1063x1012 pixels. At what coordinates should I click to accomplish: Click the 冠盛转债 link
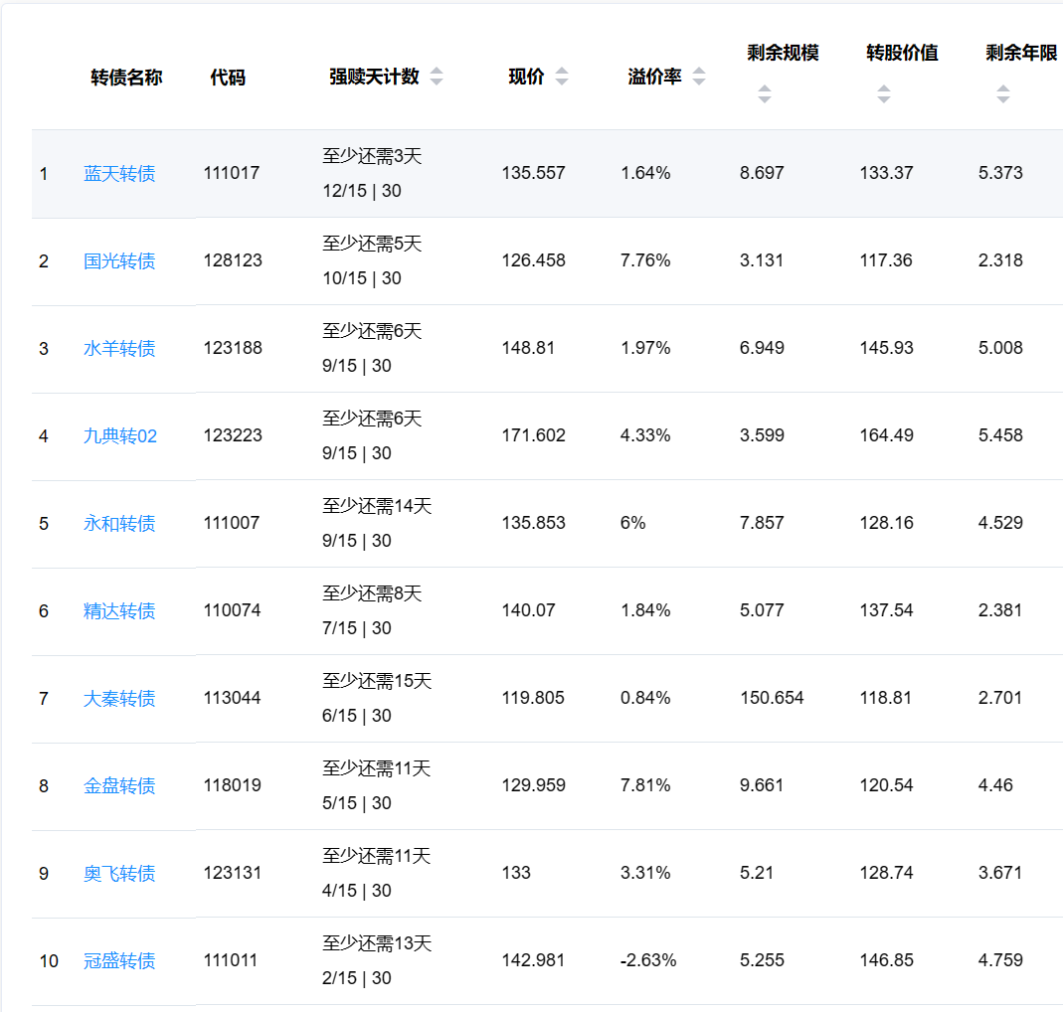coord(119,961)
